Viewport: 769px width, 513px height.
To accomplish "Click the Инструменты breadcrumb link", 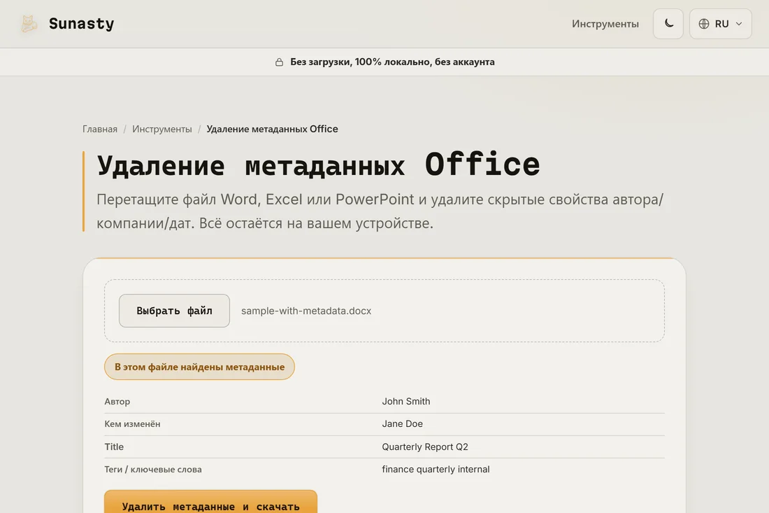I will 162,129.
